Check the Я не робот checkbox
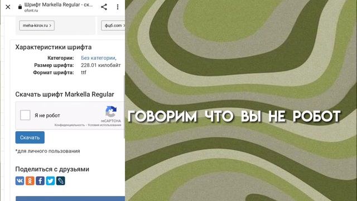357x201 pixels. [x=25, y=115]
